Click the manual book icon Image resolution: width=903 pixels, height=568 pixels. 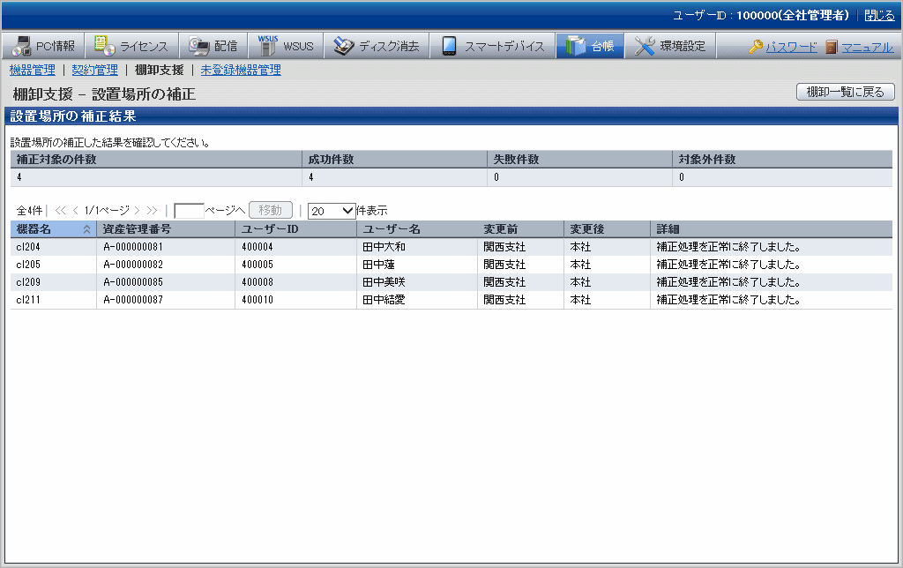click(x=832, y=48)
